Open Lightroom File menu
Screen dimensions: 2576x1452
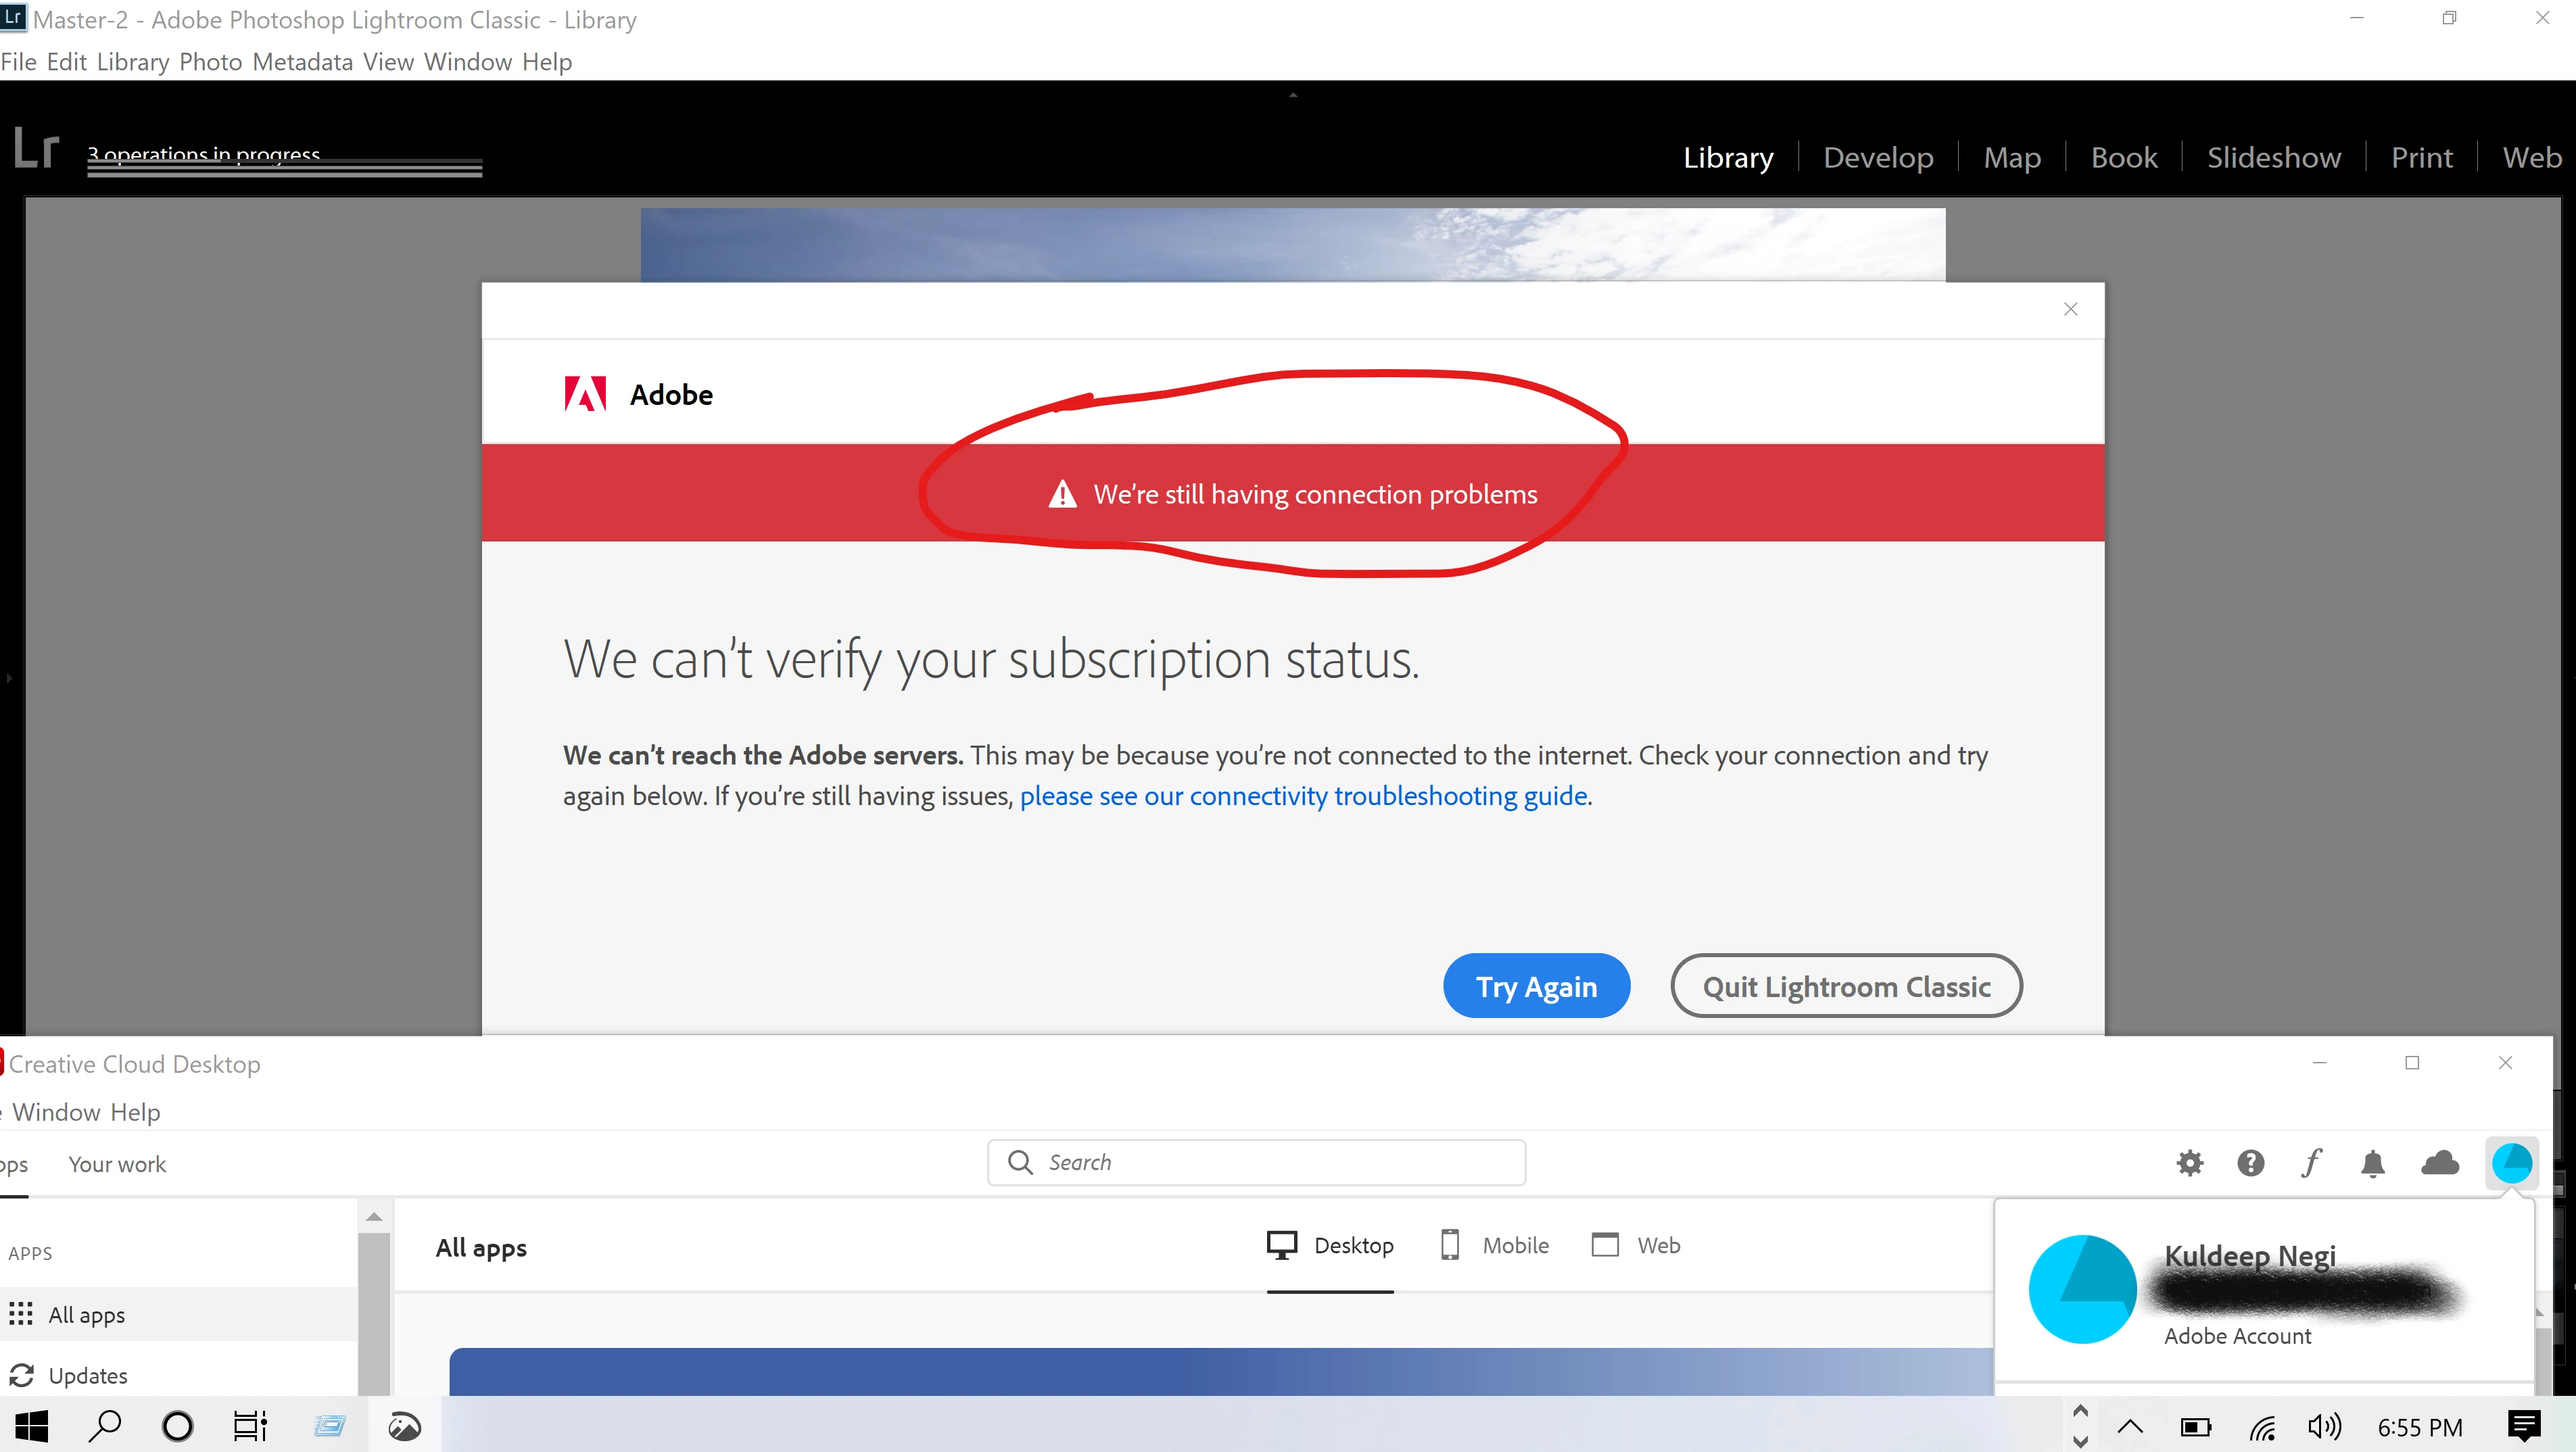coord(19,62)
